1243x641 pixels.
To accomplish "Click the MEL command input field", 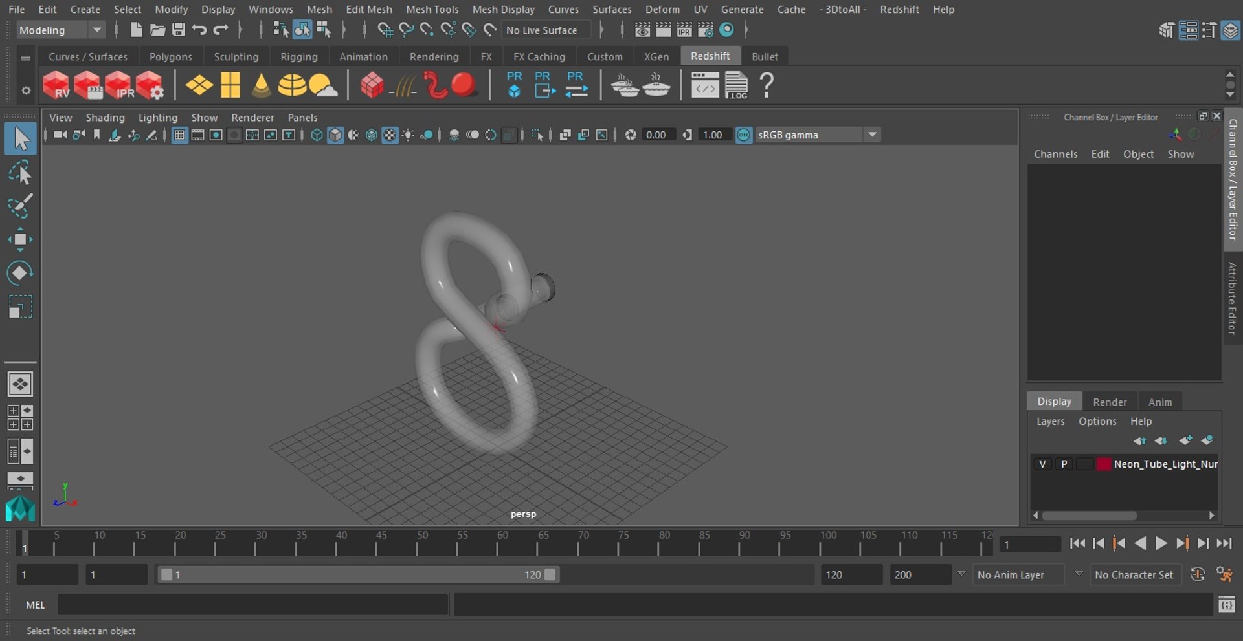I will tap(252, 605).
